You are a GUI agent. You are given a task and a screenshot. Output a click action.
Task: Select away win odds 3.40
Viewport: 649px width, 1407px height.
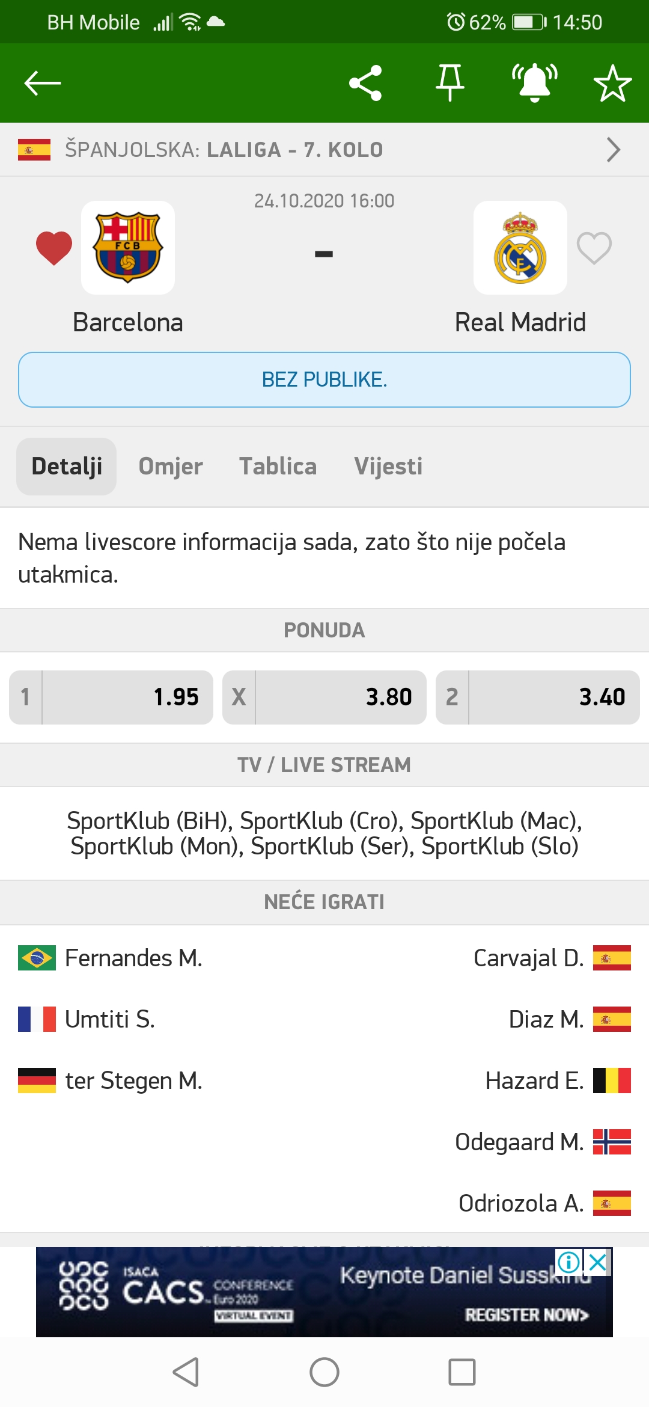click(538, 697)
